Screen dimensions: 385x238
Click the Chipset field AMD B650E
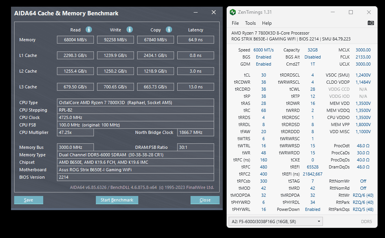pos(135,162)
